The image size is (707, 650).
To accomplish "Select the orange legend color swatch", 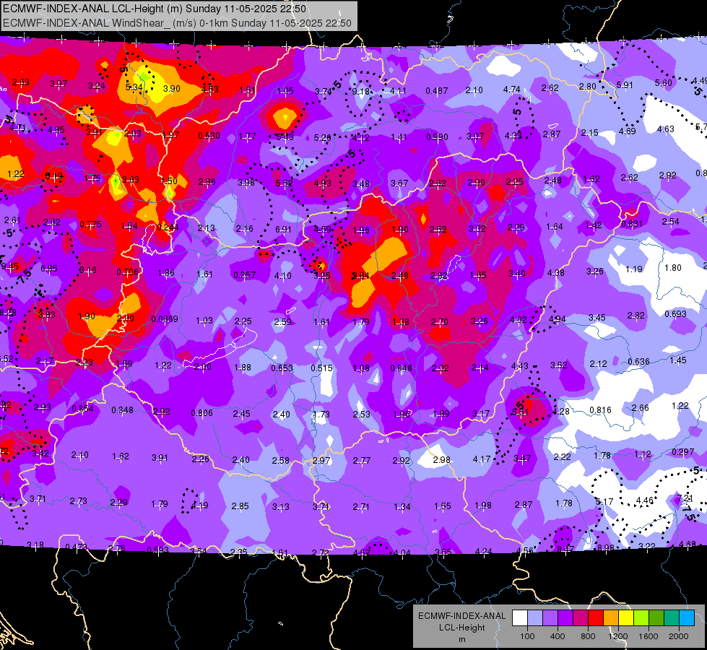I will click(x=611, y=618).
